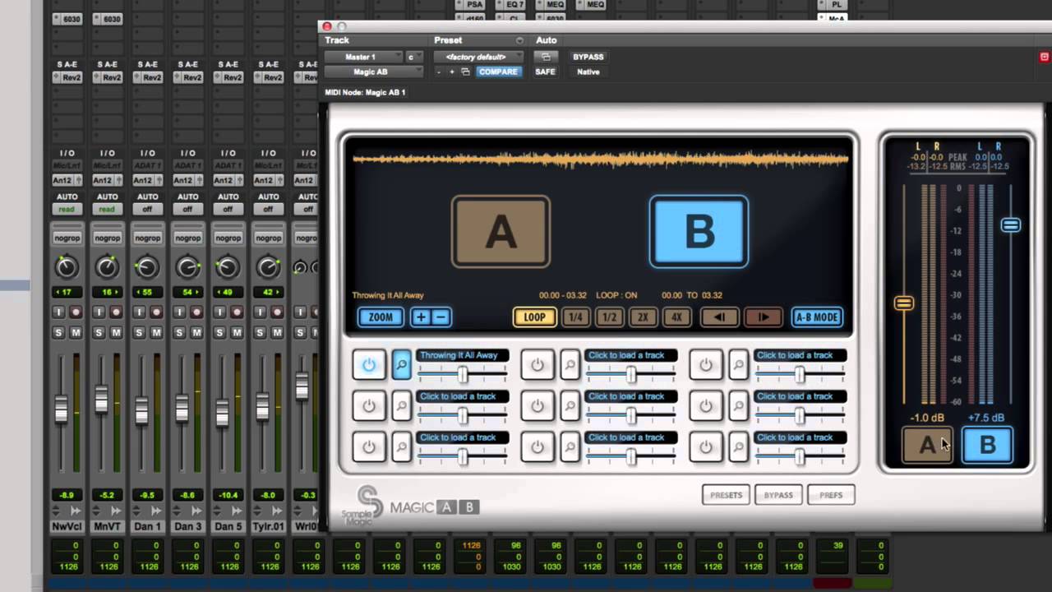
Task: Select the 4X loop length button
Action: pos(676,317)
